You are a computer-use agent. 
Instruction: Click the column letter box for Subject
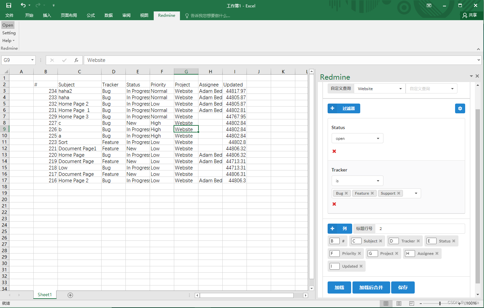[356, 241]
